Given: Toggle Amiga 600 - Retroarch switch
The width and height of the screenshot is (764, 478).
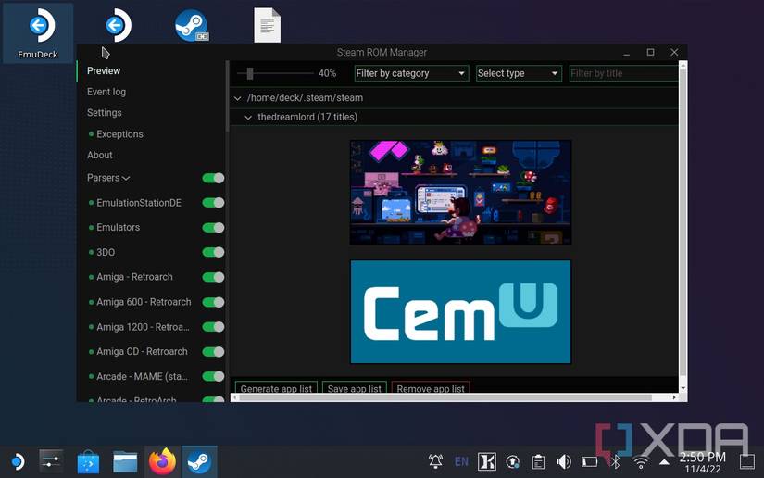Looking at the screenshot, I should coord(213,302).
